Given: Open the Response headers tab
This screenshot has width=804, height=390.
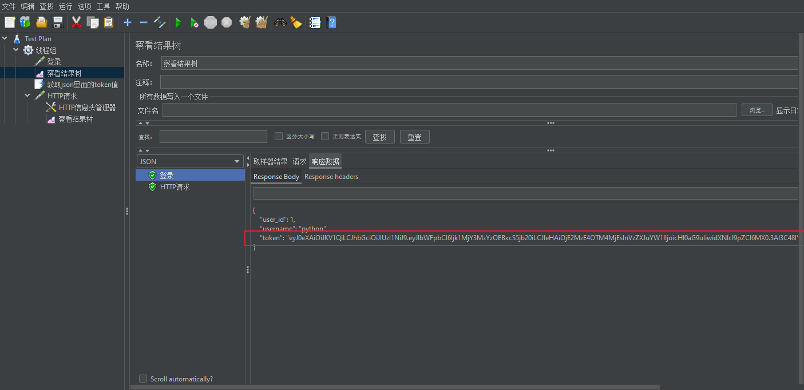Looking at the screenshot, I should pos(331,177).
